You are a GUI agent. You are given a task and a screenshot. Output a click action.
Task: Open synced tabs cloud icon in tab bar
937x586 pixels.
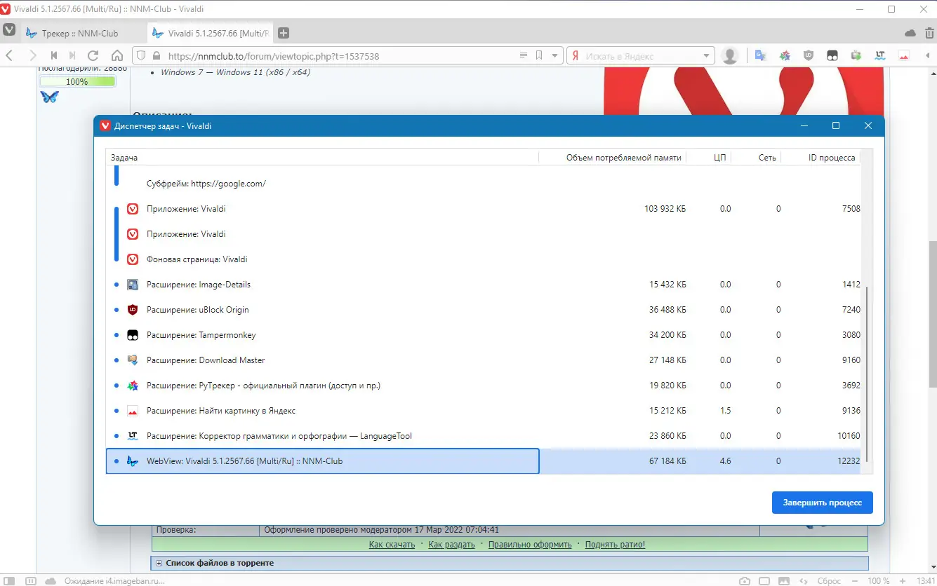pyautogui.click(x=910, y=33)
